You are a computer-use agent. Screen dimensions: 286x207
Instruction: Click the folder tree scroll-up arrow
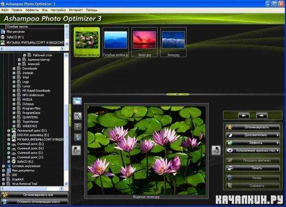click(x=66, y=55)
